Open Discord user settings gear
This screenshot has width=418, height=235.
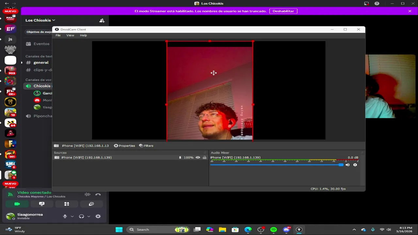(x=98, y=216)
